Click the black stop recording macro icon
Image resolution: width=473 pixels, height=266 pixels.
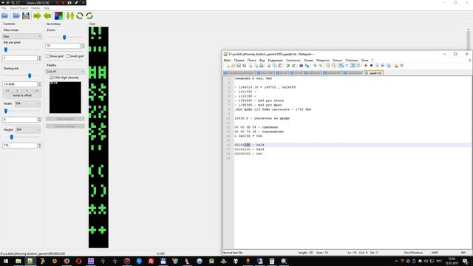click(371, 66)
